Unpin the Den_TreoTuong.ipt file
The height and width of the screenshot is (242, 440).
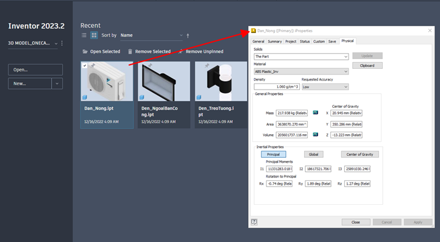tap(207, 66)
